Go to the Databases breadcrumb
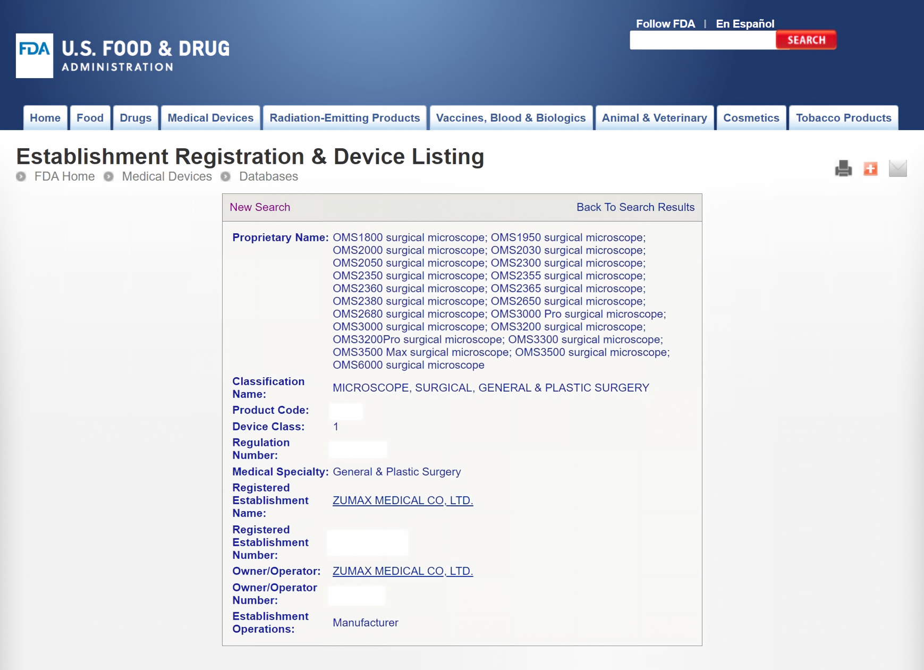Screen dimensions: 924x670 click(268, 176)
